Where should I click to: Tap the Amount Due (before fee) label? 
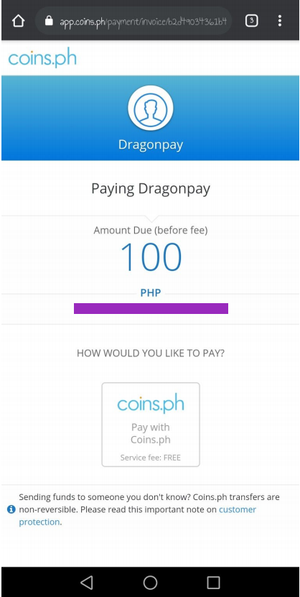pos(151,231)
